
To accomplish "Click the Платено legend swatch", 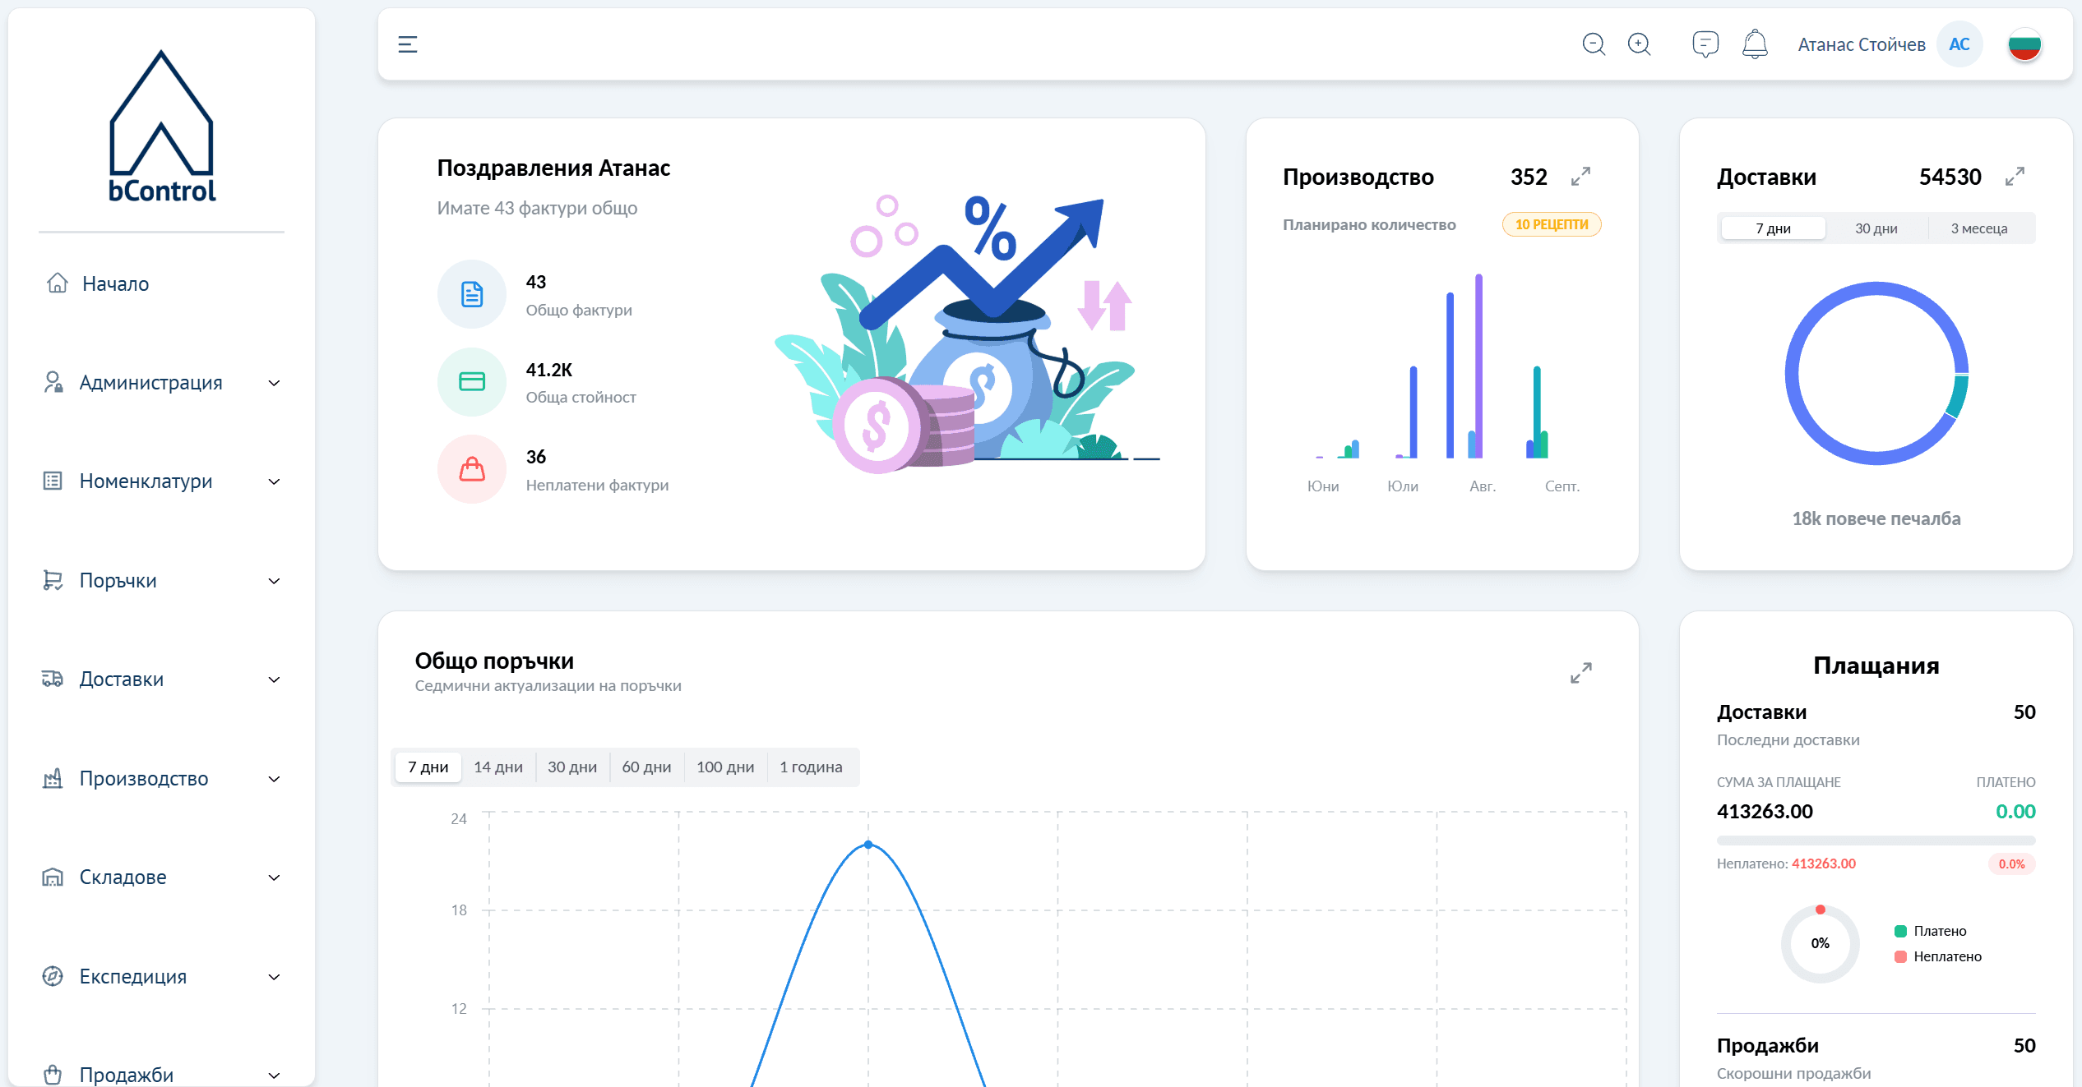I will (x=1900, y=931).
